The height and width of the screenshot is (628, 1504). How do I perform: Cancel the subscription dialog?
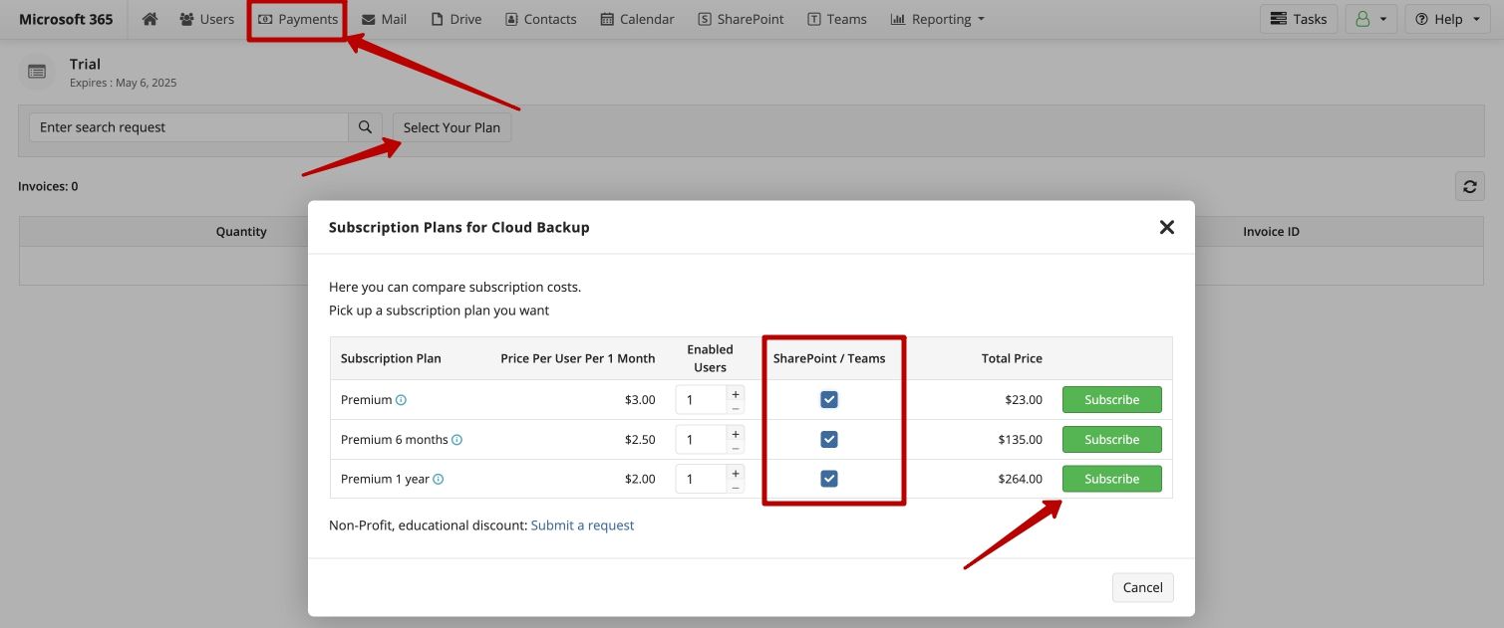tap(1143, 587)
